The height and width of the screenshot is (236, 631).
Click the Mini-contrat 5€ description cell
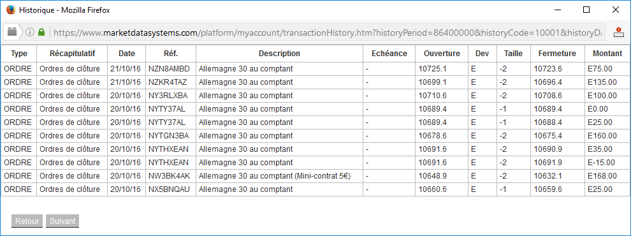[279, 176]
